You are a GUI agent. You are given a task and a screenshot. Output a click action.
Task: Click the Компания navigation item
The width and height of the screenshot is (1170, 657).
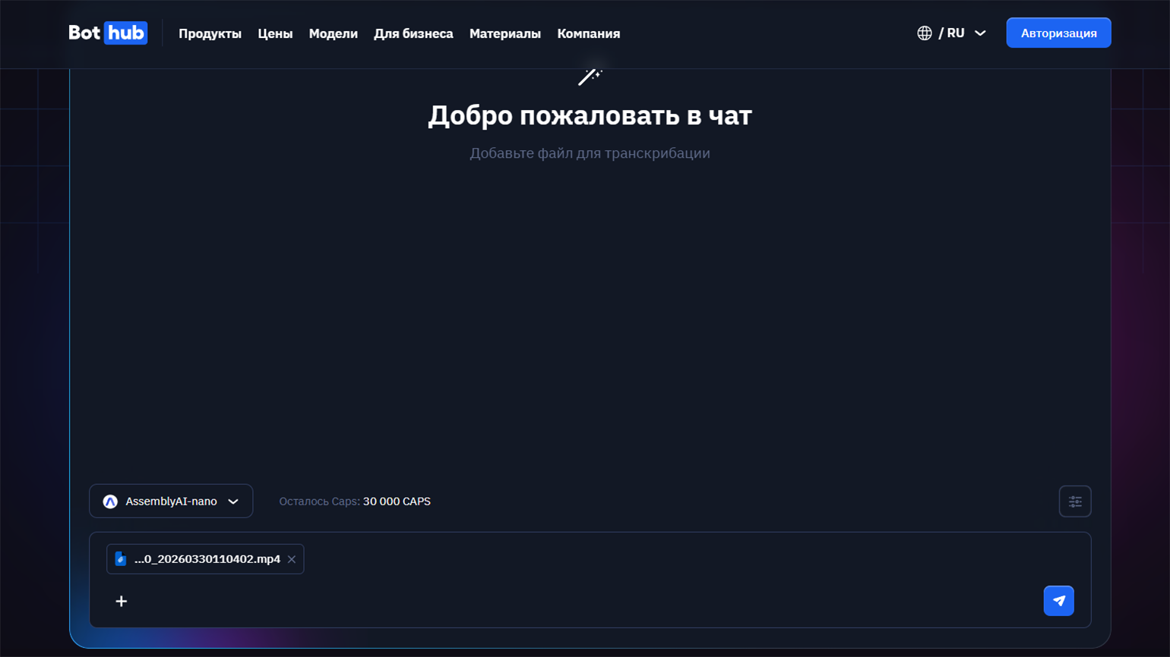[588, 33]
